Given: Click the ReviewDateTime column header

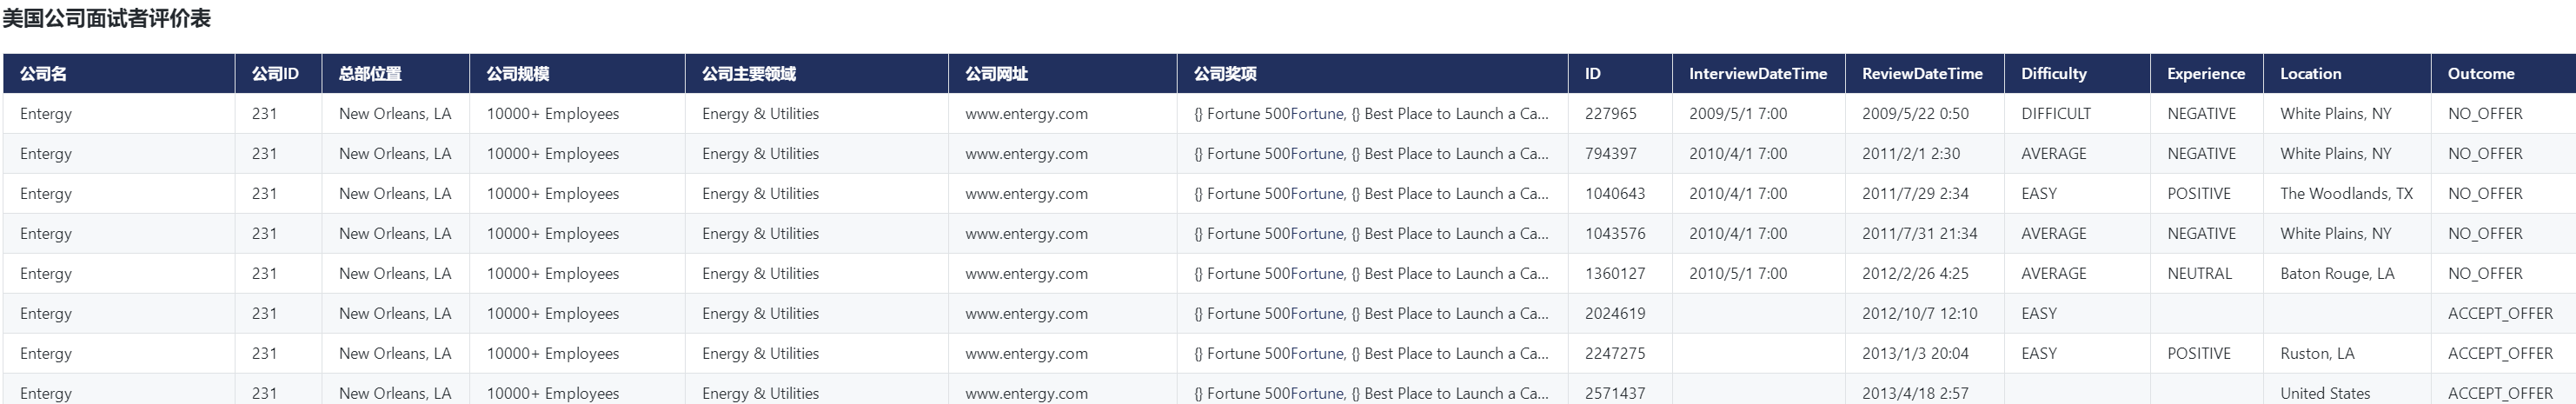Looking at the screenshot, I should coord(1922,74).
